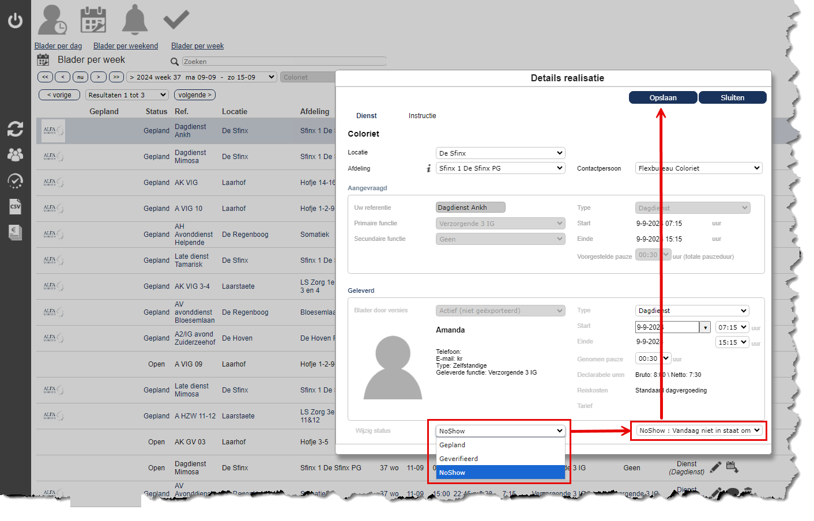The image size is (814, 521).
Task: Select Gepland in the status option list
Action: tap(500, 445)
